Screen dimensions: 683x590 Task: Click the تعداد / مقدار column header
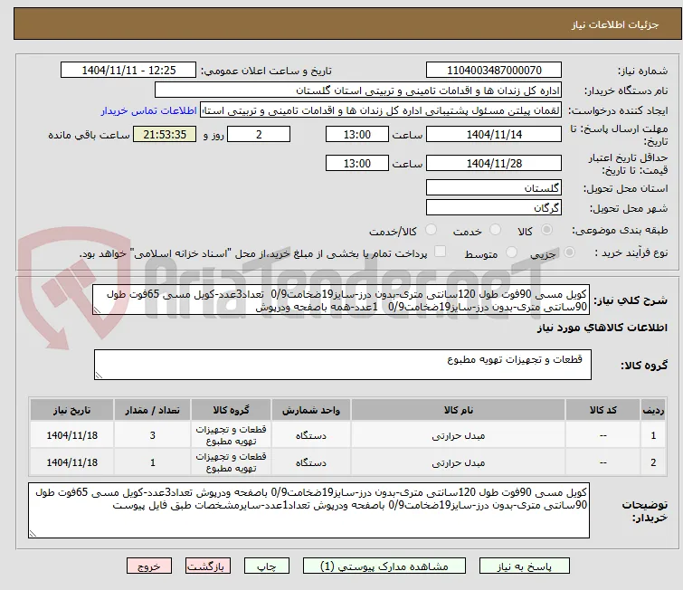153,410
